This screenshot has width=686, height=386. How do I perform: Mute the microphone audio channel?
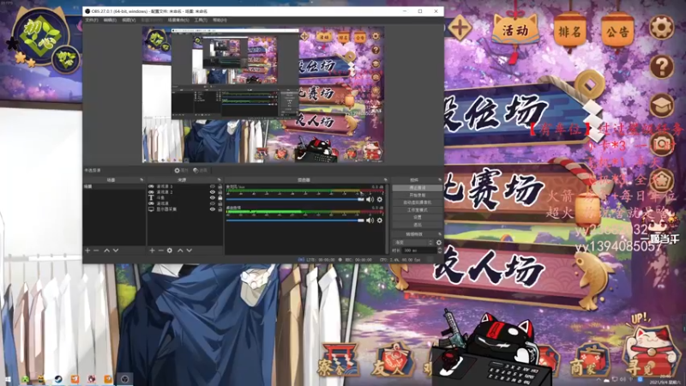(370, 200)
